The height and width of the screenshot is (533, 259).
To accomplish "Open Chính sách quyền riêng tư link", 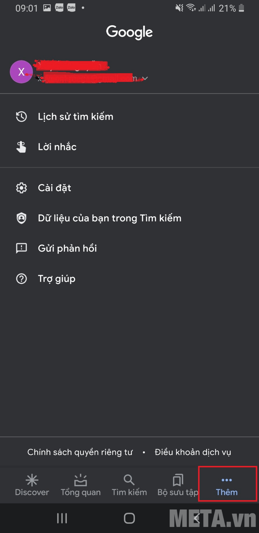I will (x=80, y=452).
